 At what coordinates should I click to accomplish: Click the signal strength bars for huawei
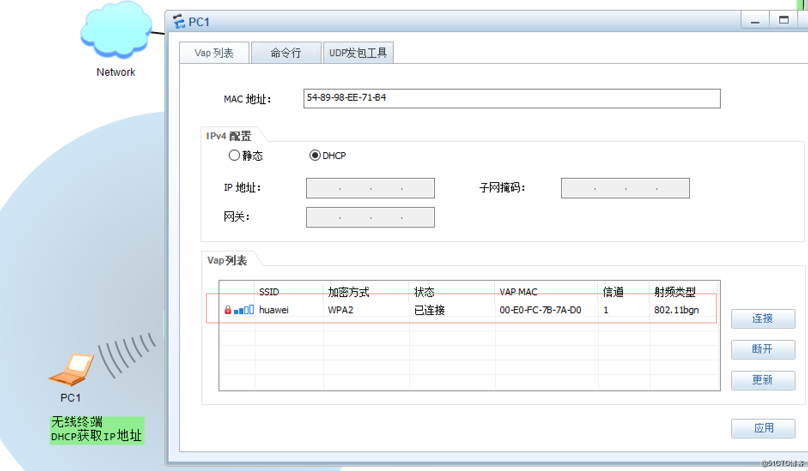click(244, 309)
